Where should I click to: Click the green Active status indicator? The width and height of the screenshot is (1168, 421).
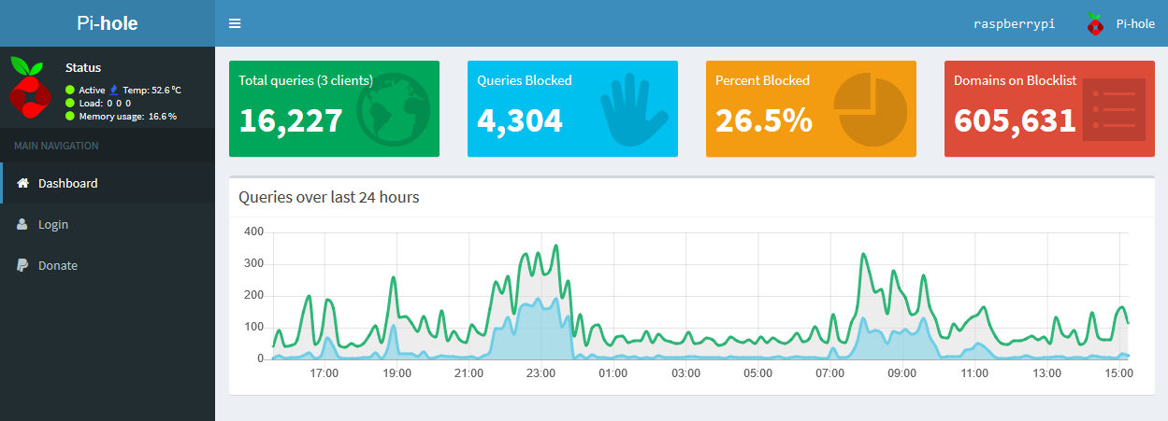coord(70,90)
